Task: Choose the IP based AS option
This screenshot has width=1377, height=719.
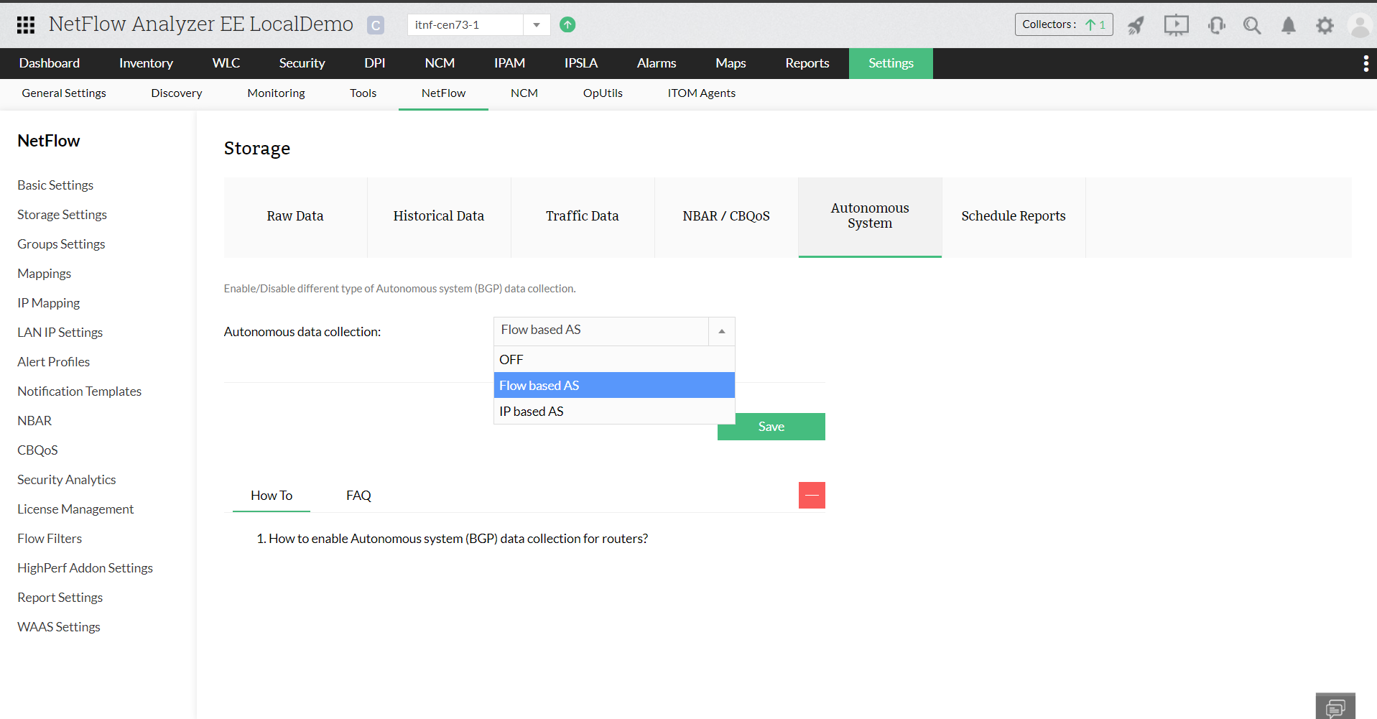Action: pyautogui.click(x=614, y=411)
